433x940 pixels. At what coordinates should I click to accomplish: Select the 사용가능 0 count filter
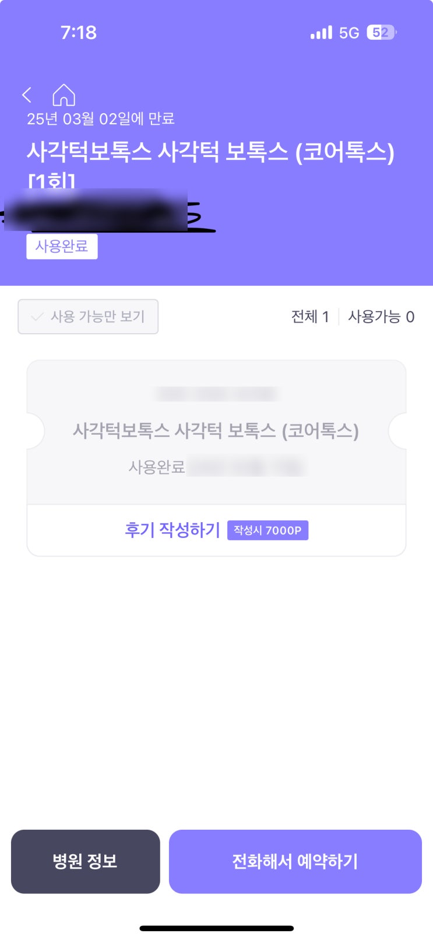381,317
